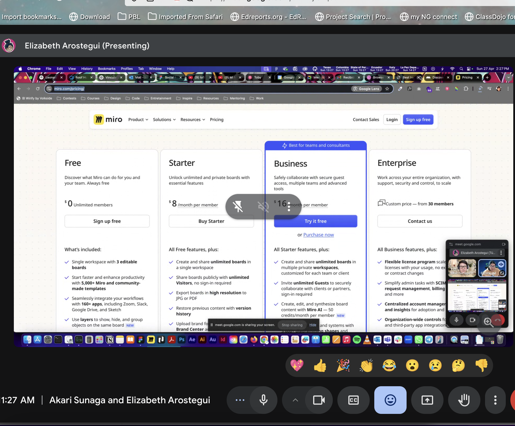515x426 pixels.
Task: Open Meet more options three-dot menu
Action: coord(495,400)
